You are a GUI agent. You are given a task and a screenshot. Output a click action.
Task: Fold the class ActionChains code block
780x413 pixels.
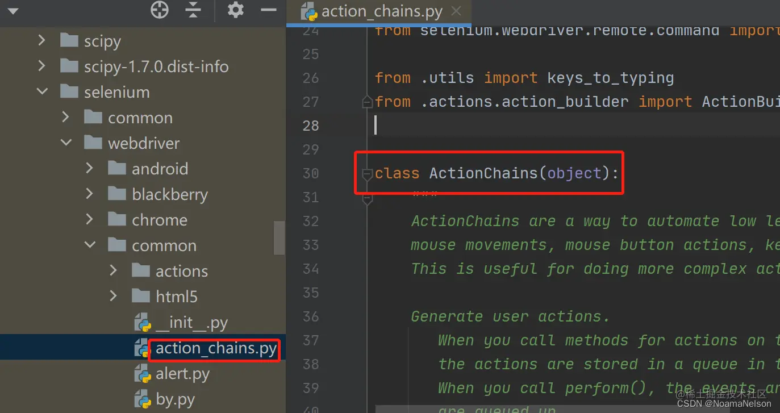pos(367,173)
